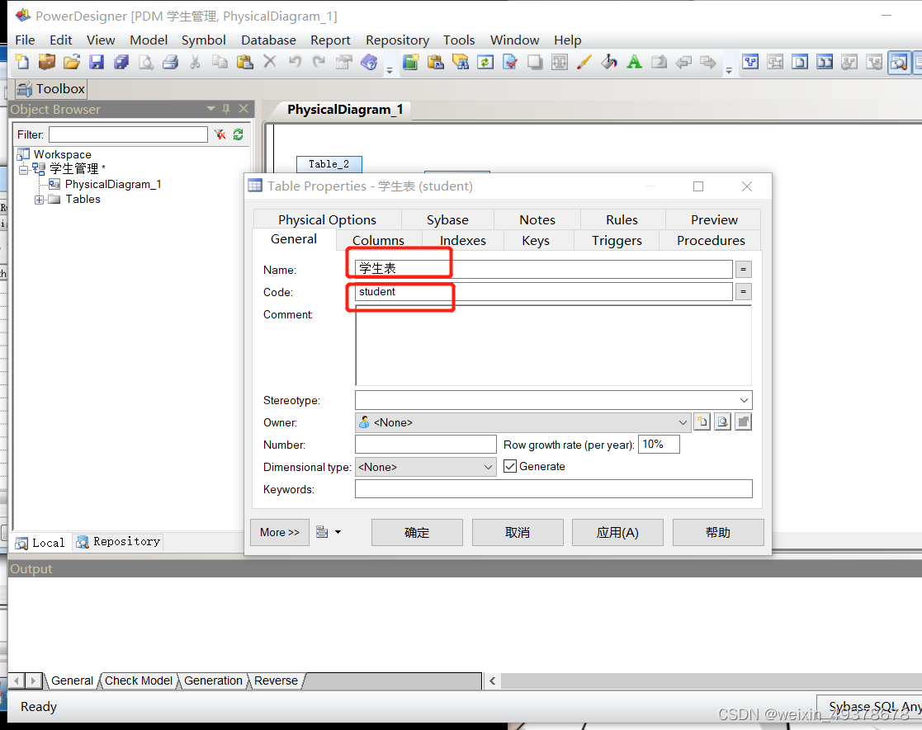Switch to the Preview tab
This screenshot has height=730, width=922.
click(713, 219)
